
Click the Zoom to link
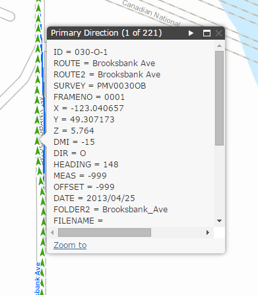(70, 245)
